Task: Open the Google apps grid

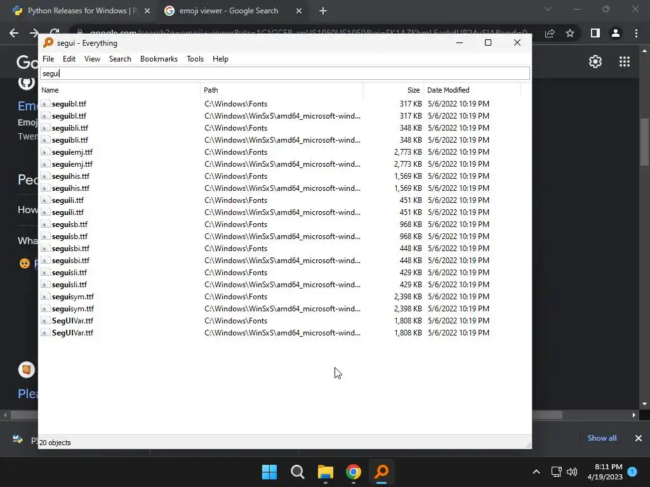Action: tap(625, 62)
